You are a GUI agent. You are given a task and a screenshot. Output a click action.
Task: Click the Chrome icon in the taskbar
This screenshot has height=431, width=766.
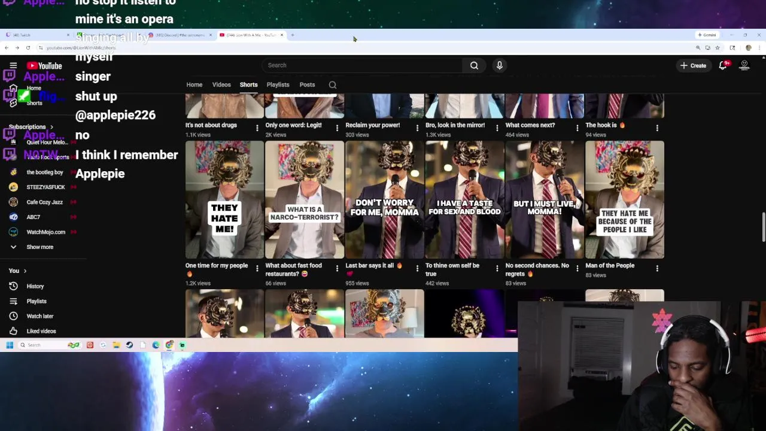click(169, 345)
